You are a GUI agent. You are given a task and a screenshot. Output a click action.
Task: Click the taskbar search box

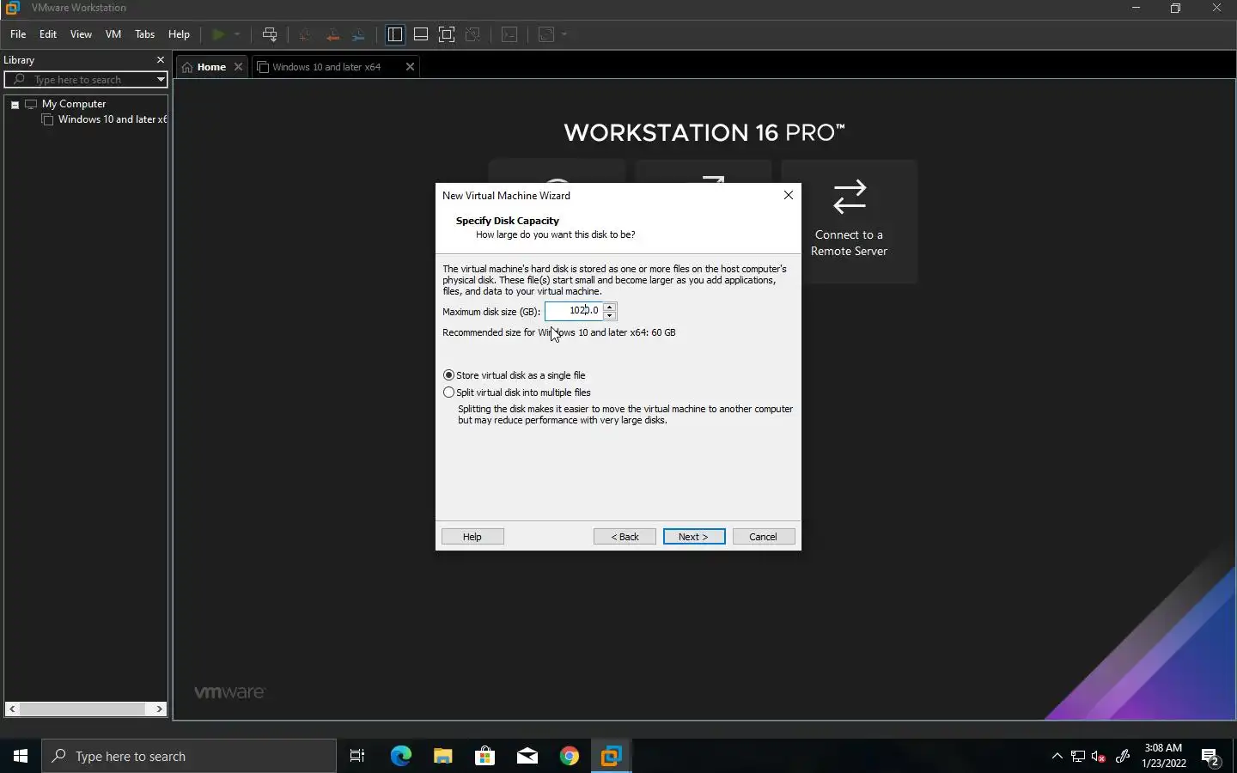189,756
